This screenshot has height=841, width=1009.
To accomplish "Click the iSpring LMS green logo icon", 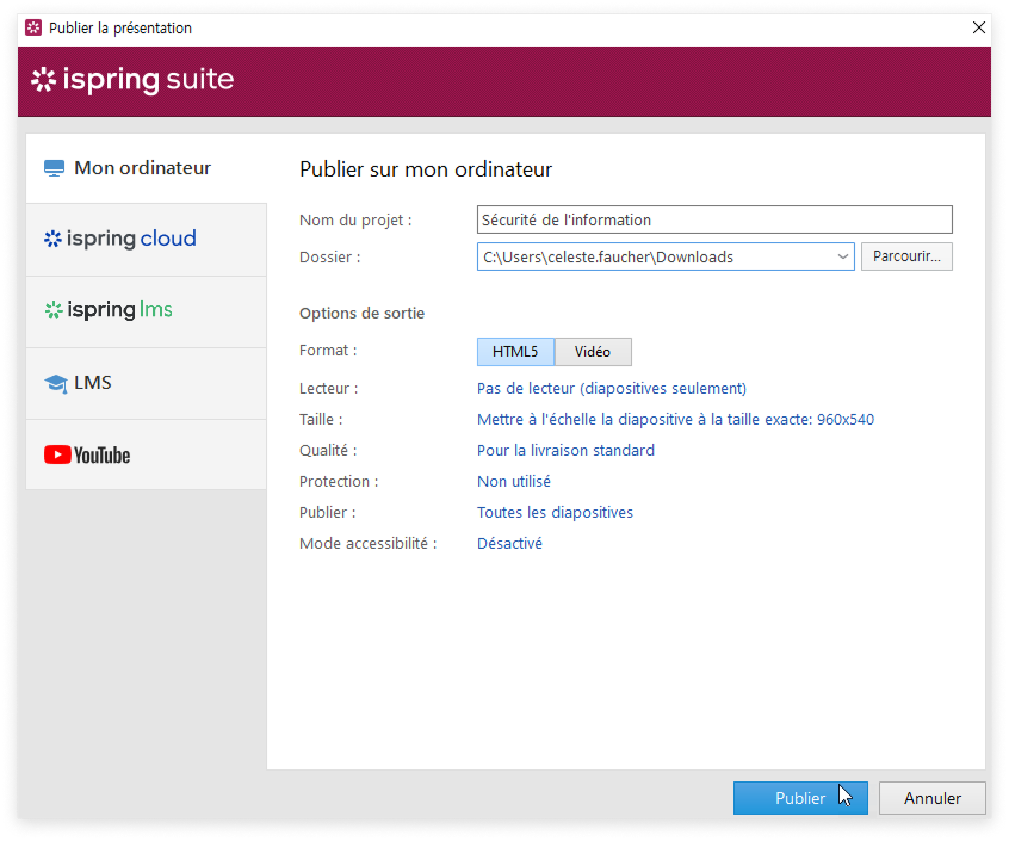I will pos(53,310).
